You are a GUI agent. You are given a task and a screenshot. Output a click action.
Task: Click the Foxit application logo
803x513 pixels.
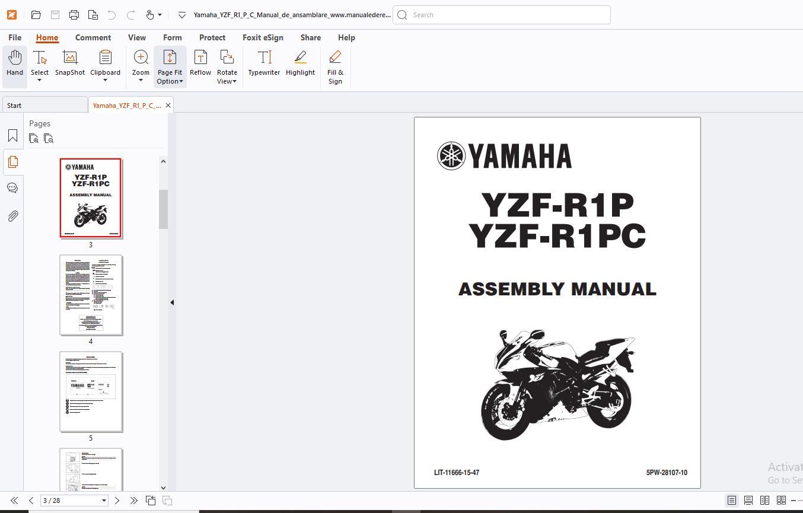11,15
